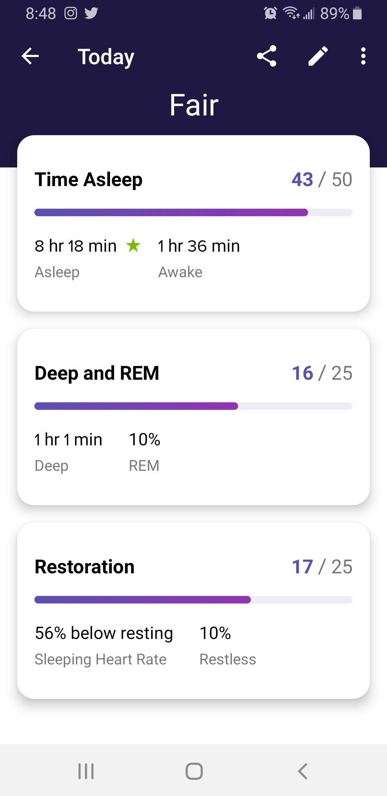This screenshot has width=387, height=796.
Task: Tap the Deep and REM progress bar
Action: pos(193,406)
